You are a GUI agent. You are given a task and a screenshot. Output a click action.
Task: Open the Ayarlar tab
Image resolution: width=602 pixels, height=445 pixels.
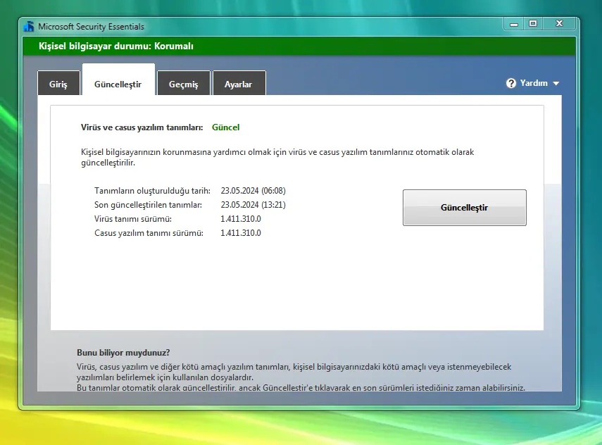pos(239,83)
